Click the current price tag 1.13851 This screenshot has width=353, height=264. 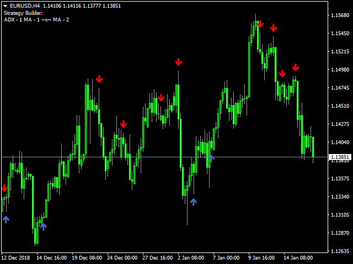340,157
